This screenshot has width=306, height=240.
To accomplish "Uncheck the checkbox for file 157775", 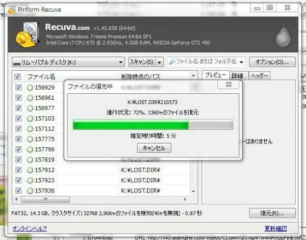I will point(18,139).
